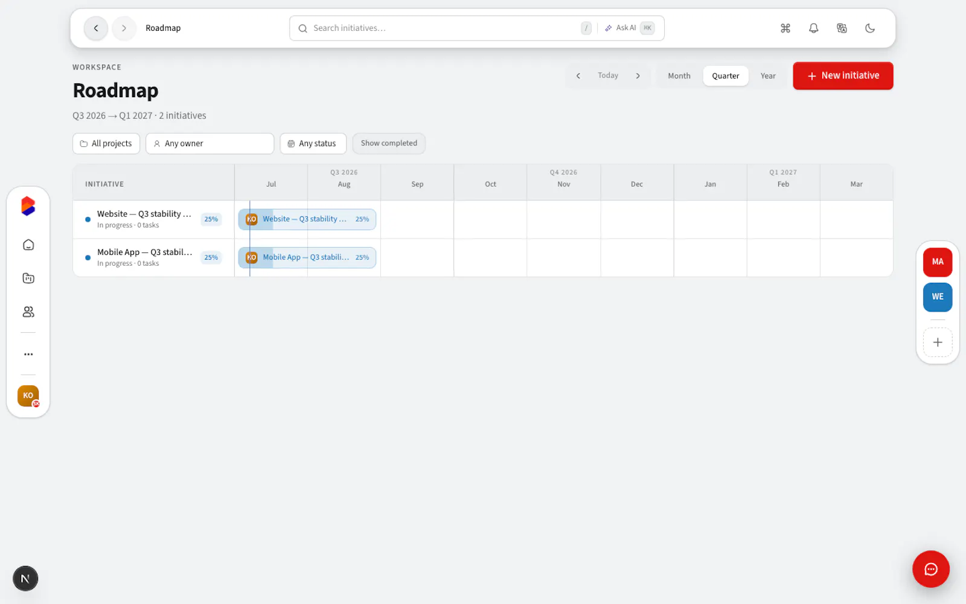Go forward using the top bar arrow
Viewport: 966px width, 604px height.
(x=124, y=28)
